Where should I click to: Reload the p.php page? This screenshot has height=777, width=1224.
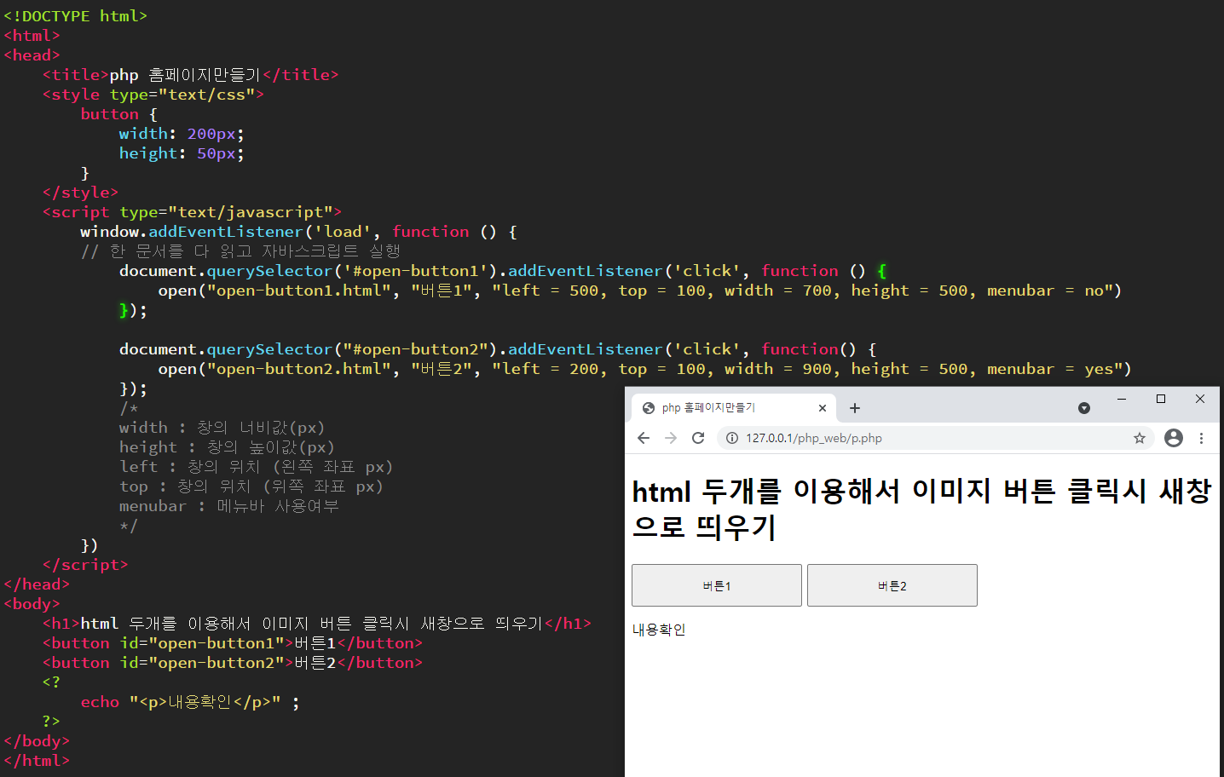pos(698,438)
